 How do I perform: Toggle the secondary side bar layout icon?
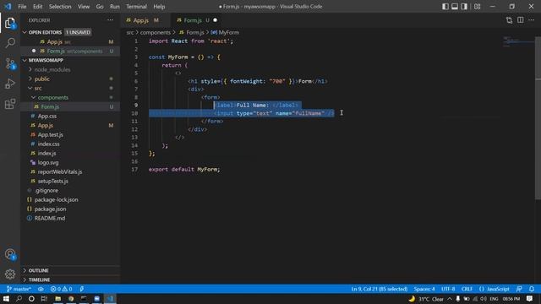click(464, 7)
